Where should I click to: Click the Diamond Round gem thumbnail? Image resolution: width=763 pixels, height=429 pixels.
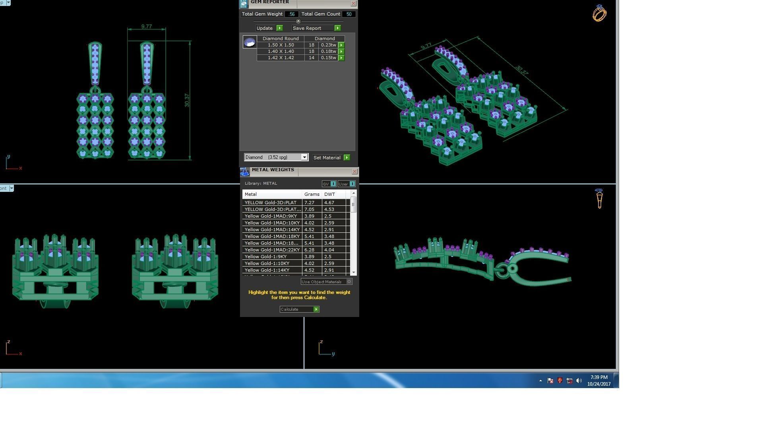250,42
